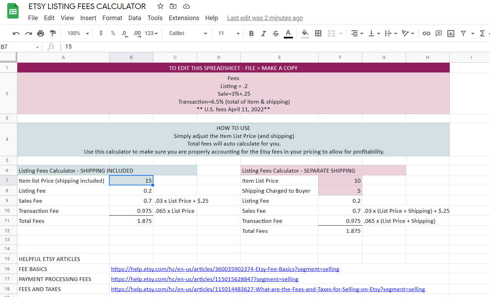Click the Merge cells icon

tap(331, 33)
